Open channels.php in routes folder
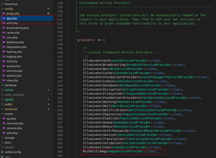This screenshot has width=216, height=158. (x=15, y=123)
